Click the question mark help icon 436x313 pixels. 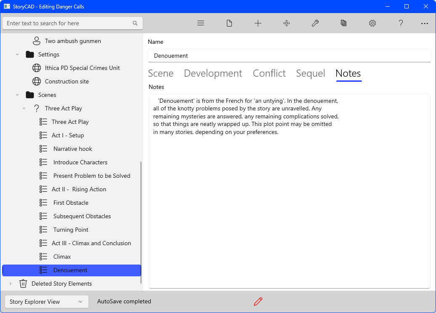[401, 23]
